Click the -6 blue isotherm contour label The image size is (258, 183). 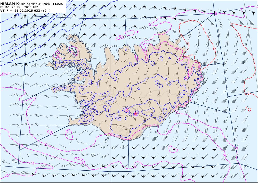44,28
